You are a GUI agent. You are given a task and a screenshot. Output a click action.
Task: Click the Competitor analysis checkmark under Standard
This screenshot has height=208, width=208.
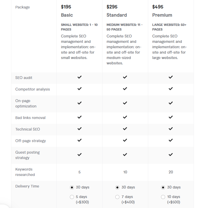tap(125, 89)
